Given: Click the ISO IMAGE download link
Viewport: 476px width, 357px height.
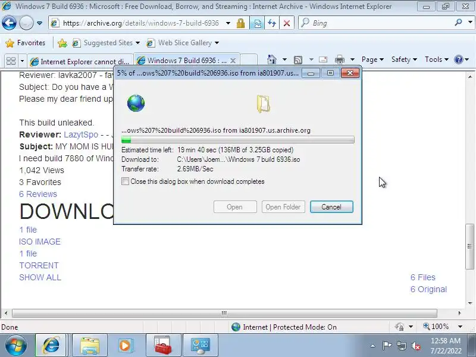Looking at the screenshot, I should click(40, 242).
